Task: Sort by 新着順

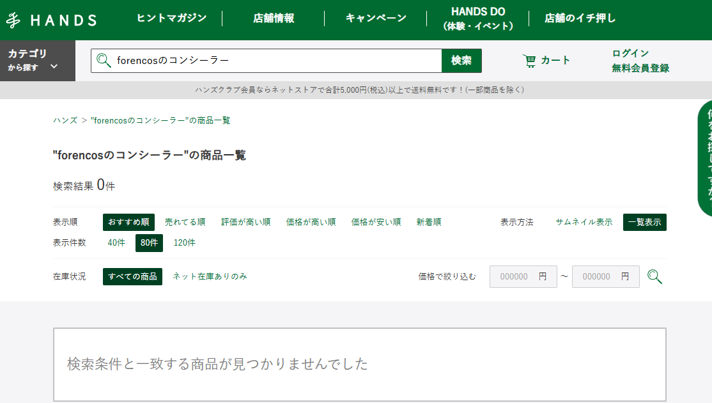Action: pos(429,222)
